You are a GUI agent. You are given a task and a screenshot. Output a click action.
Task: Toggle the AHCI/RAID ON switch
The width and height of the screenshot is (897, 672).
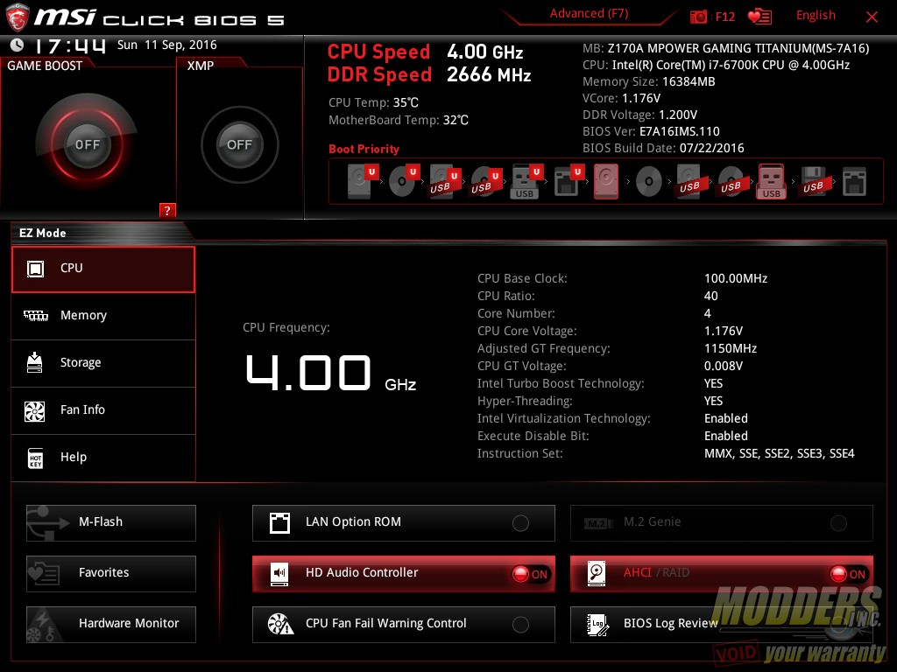[849, 574]
